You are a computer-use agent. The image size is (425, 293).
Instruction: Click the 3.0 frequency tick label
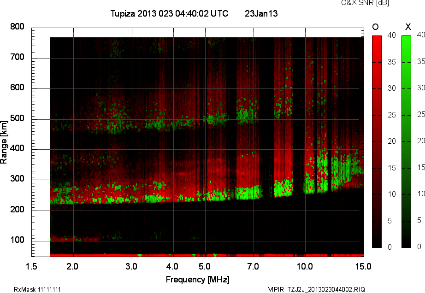[x=131, y=266]
